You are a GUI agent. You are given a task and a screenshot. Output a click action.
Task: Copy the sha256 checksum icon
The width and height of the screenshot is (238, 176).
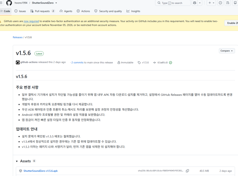187,171
